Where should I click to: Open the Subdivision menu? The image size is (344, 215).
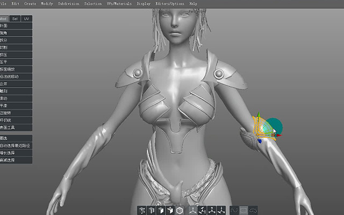point(68,4)
